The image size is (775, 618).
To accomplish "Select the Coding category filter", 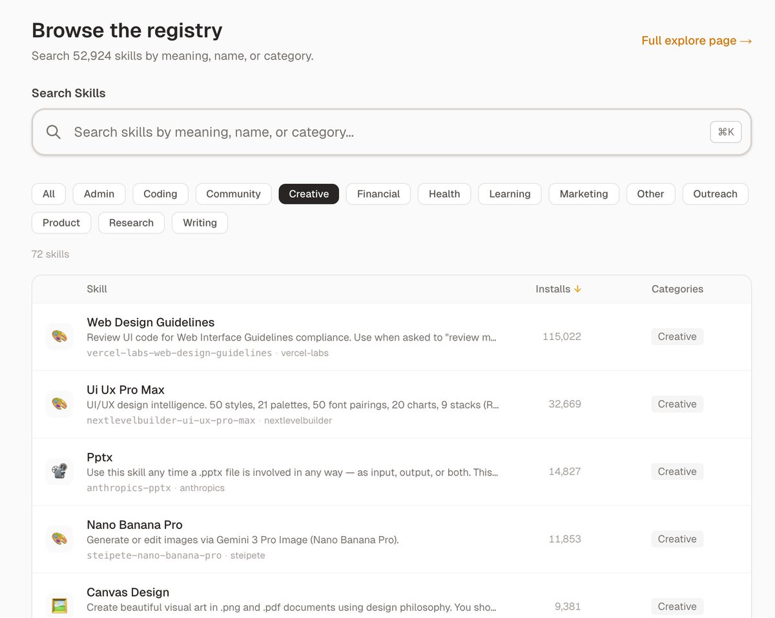I will (160, 194).
